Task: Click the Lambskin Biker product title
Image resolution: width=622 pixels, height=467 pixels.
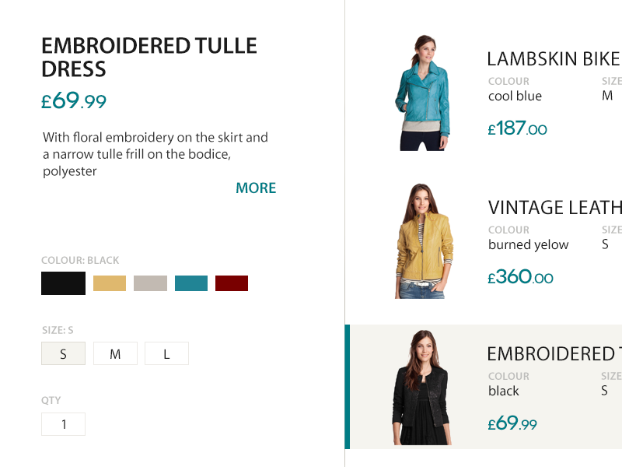Action: pos(554,59)
